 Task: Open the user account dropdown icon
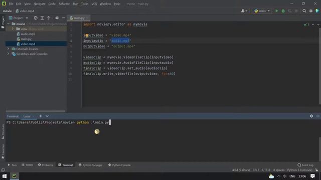[x=244, y=11]
